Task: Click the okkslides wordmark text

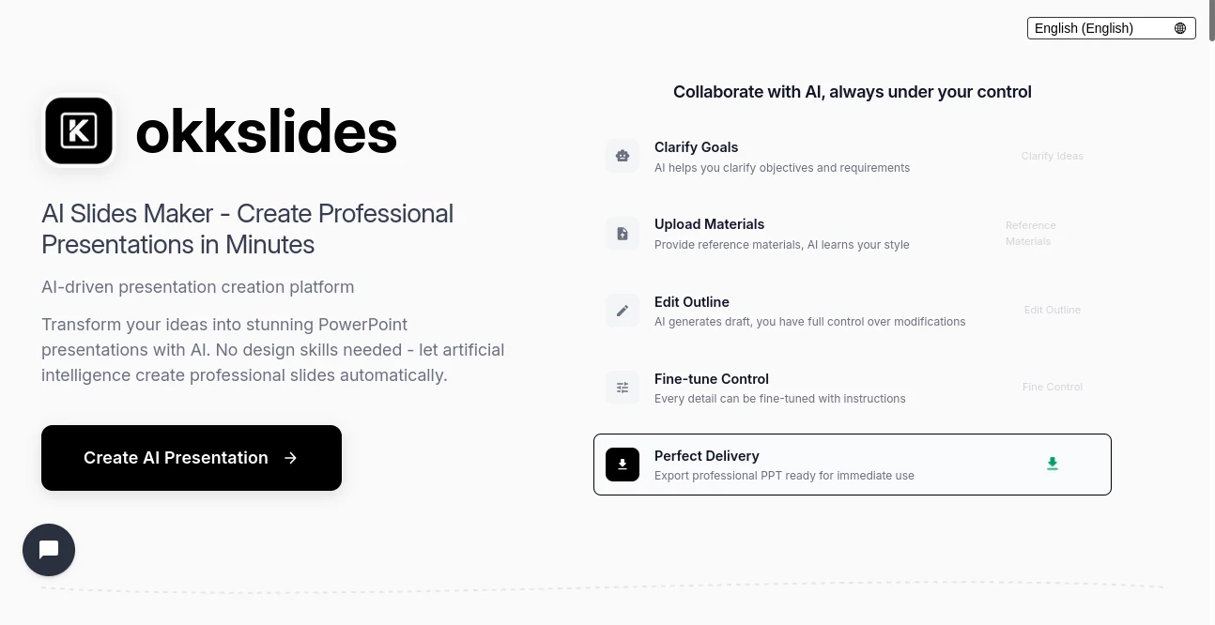Action: pos(267,130)
